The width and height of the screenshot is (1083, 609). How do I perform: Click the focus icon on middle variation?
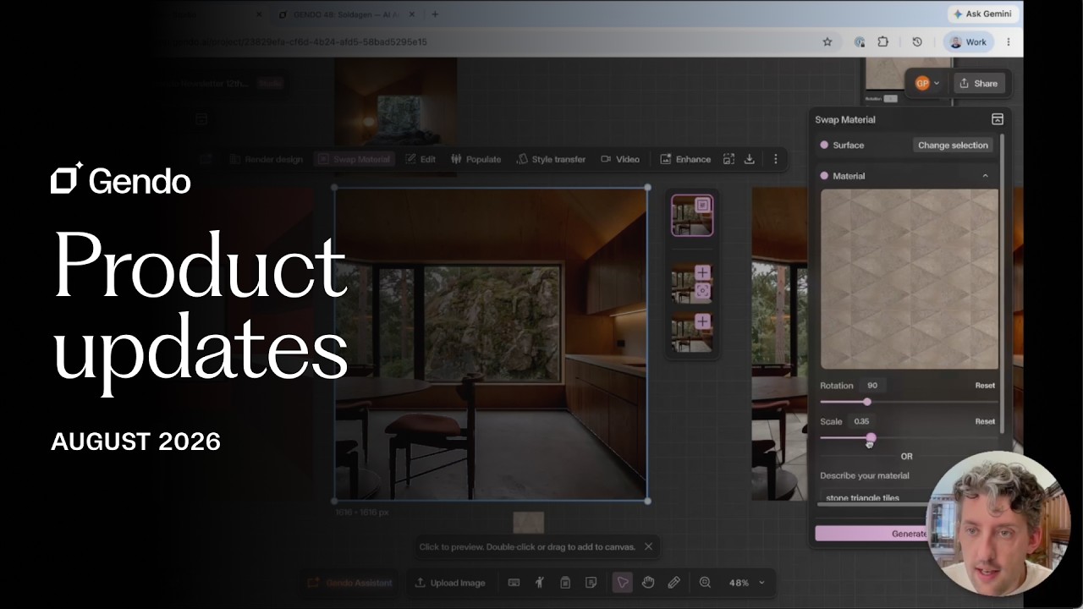702,291
